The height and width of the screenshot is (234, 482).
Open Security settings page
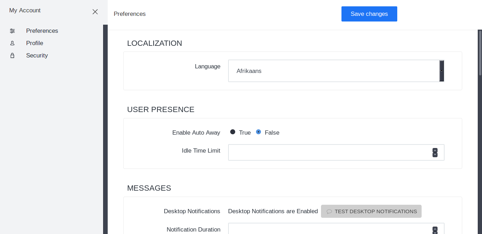click(37, 56)
